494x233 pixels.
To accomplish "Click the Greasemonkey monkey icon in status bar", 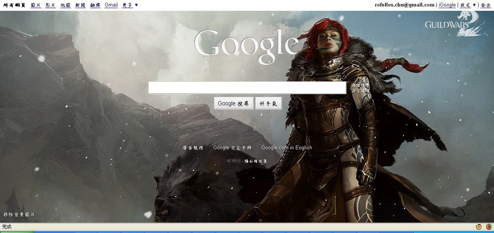I will click(x=479, y=227).
